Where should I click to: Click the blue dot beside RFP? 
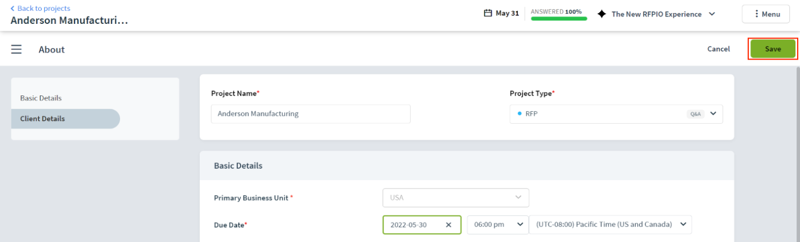[519, 114]
